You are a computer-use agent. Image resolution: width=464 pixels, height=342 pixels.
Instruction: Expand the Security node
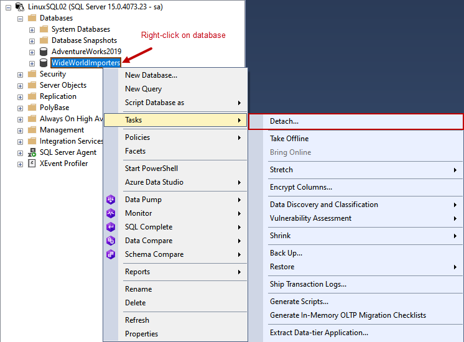(x=20, y=75)
